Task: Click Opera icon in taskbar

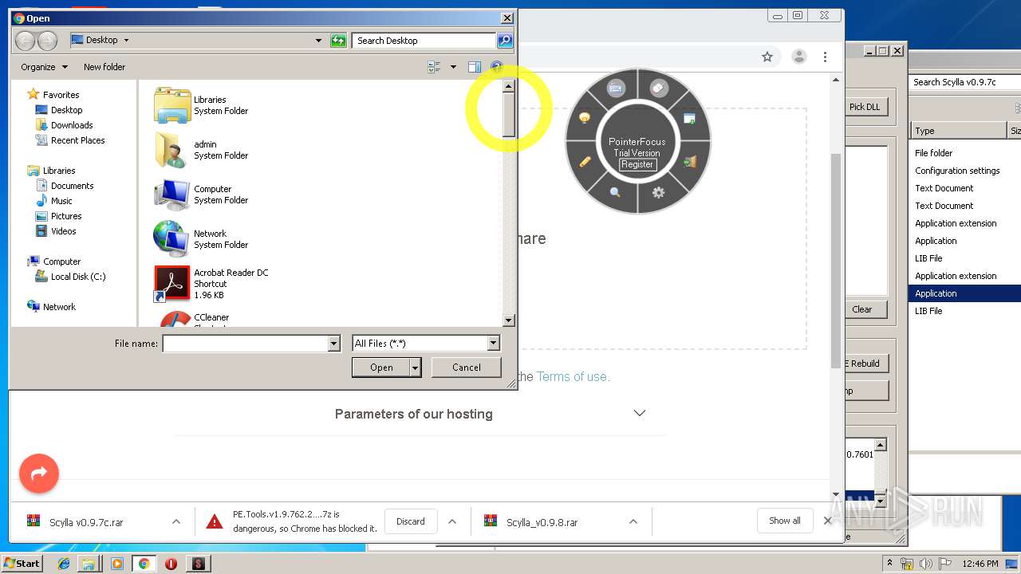Action: click(x=171, y=564)
